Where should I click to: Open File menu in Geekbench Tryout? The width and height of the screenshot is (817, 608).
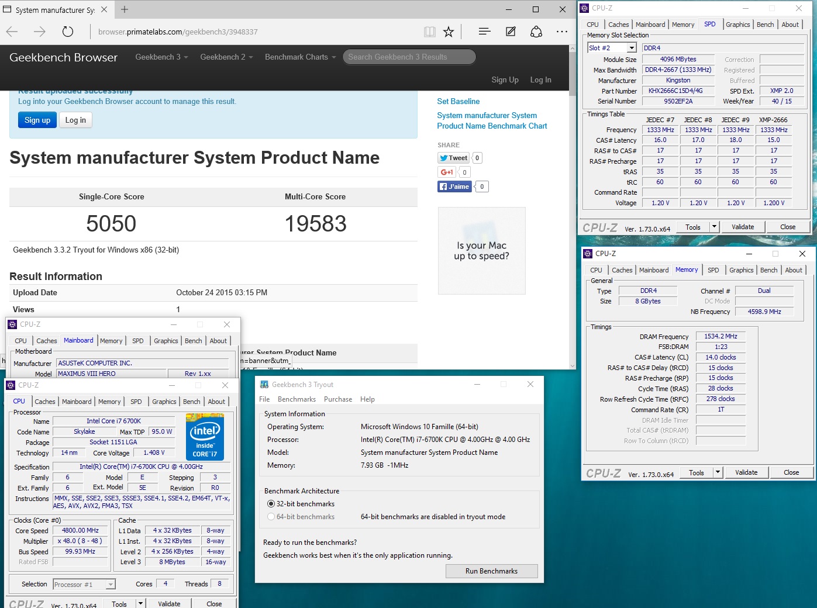pyautogui.click(x=264, y=399)
